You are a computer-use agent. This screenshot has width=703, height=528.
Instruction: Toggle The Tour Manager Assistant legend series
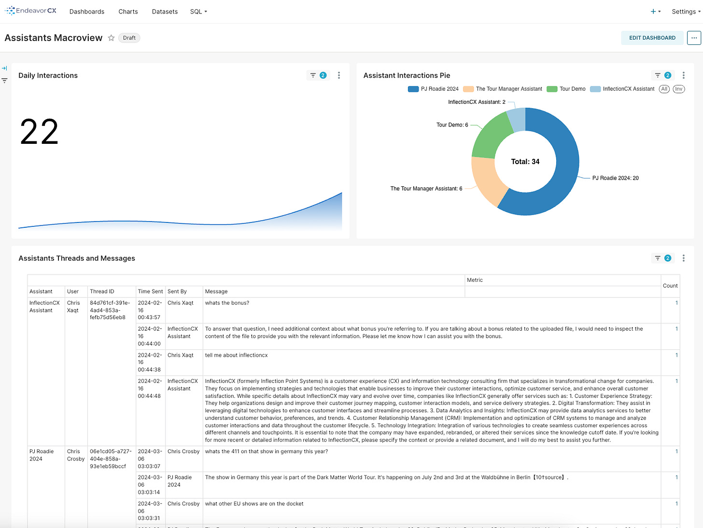point(503,89)
